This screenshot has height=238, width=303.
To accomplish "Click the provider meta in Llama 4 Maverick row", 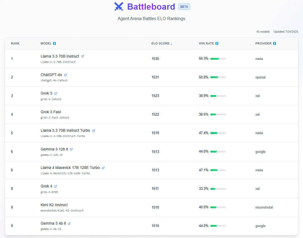I will pyautogui.click(x=259, y=170).
